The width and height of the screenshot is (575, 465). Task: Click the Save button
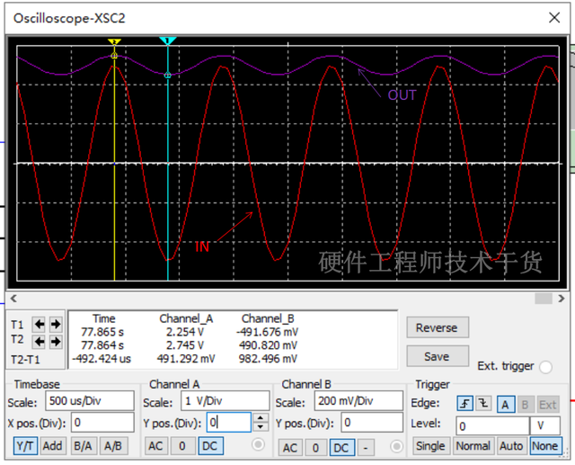click(x=437, y=356)
